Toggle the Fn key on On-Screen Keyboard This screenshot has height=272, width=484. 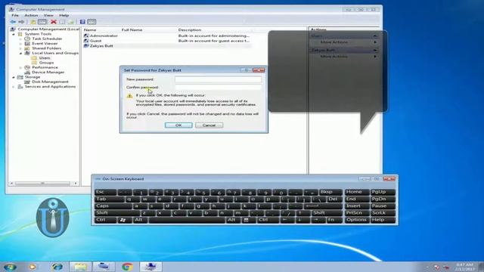(x=334, y=220)
